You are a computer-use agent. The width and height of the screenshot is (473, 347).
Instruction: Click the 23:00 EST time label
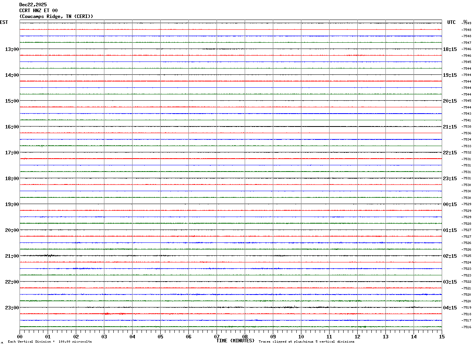pos(12,308)
